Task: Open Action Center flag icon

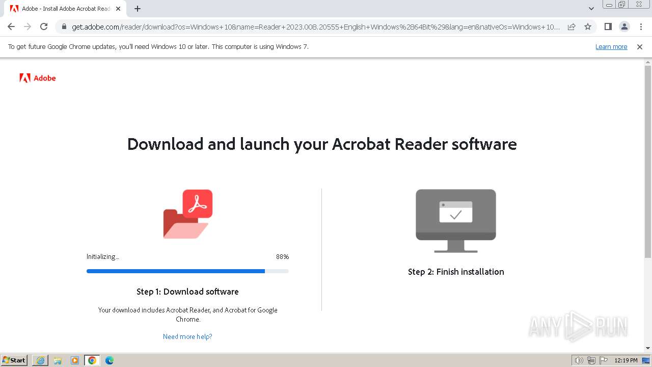Action: click(x=604, y=360)
